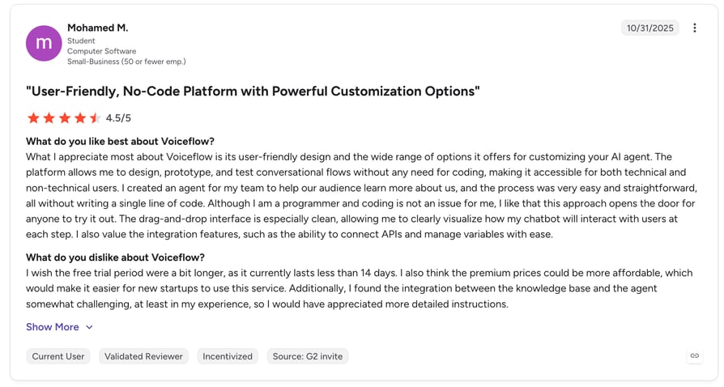Copy review link with chain icon
Image resolution: width=724 pixels, height=387 pixels.
pos(695,355)
